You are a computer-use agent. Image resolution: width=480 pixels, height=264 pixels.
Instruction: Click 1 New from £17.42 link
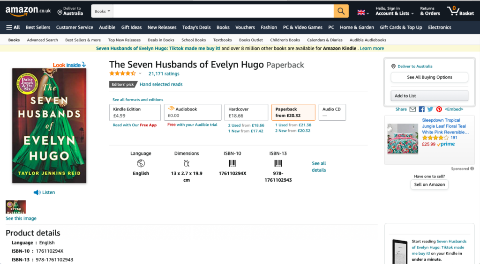(246, 131)
